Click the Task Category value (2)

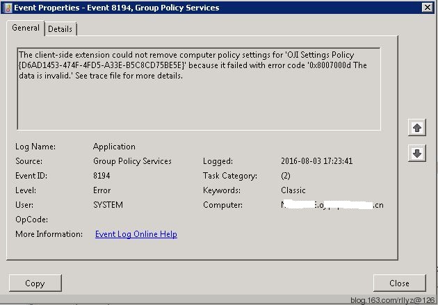[286, 176]
